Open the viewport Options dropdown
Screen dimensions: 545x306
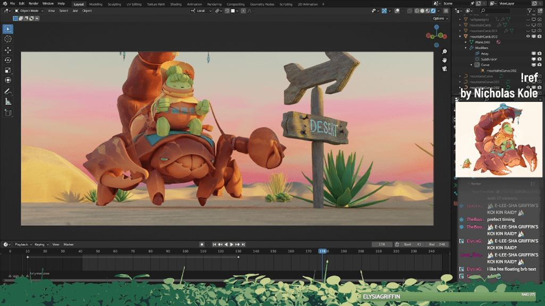(440, 19)
